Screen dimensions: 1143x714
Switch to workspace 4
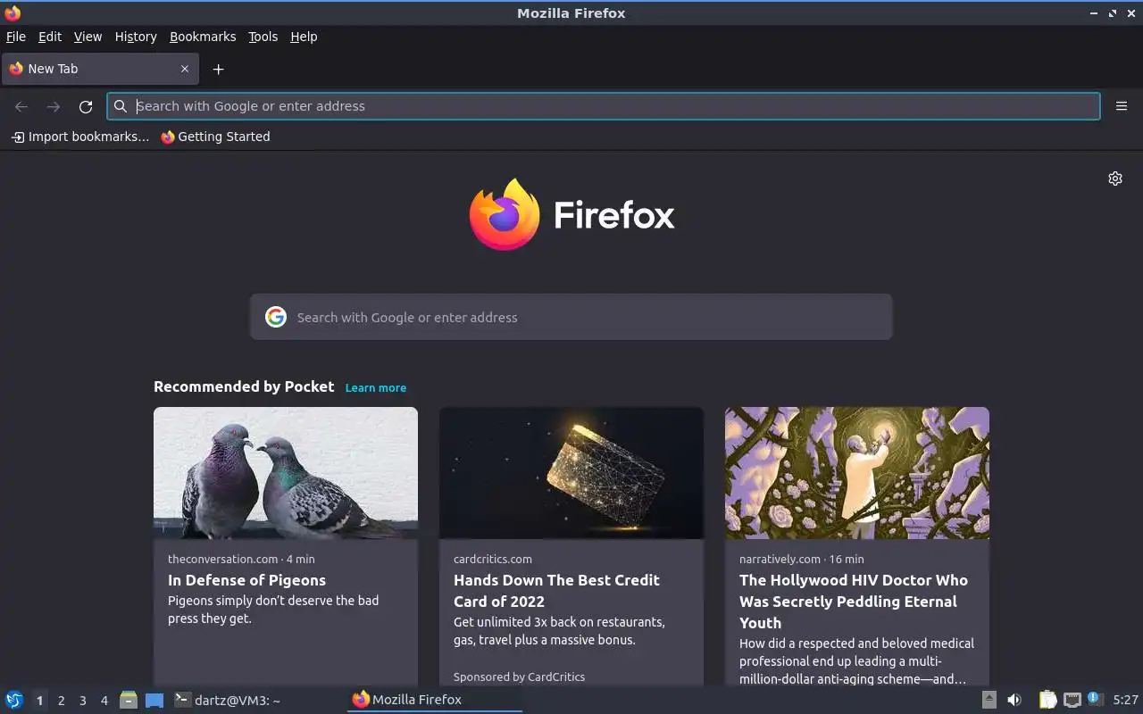pos(104,701)
